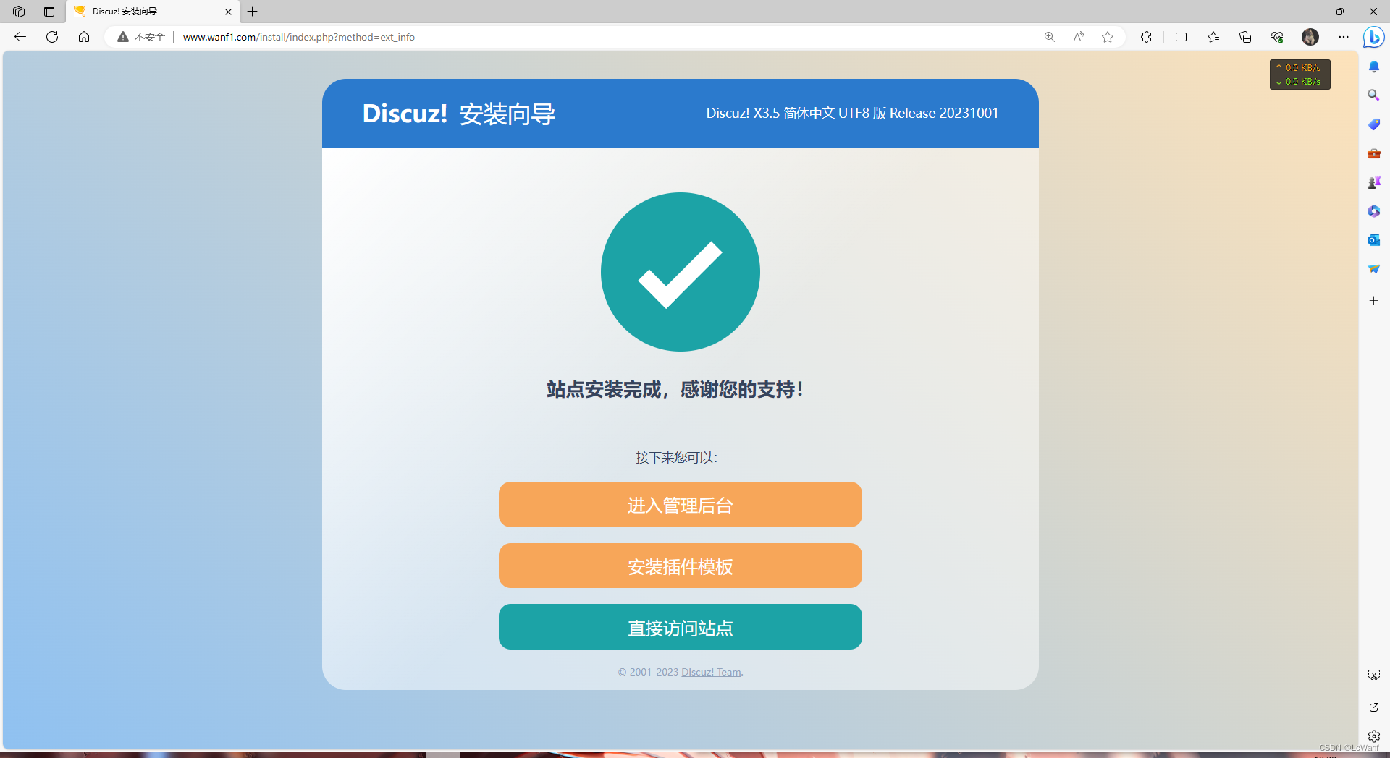This screenshot has height=758, width=1390.
Task: Open sidebar games icon
Action: point(1374,182)
